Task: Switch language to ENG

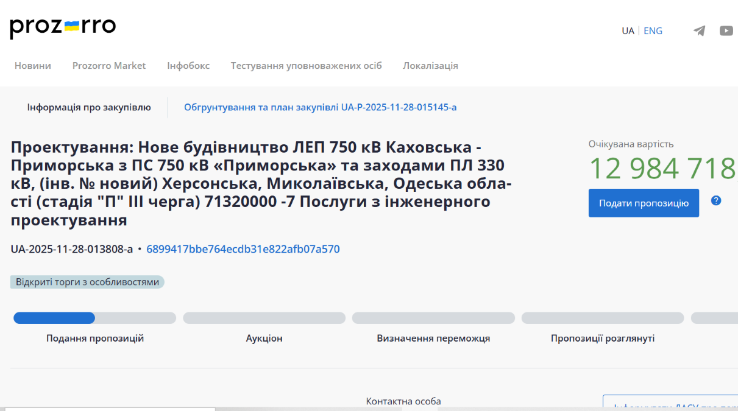Action: (x=653, y=31)
